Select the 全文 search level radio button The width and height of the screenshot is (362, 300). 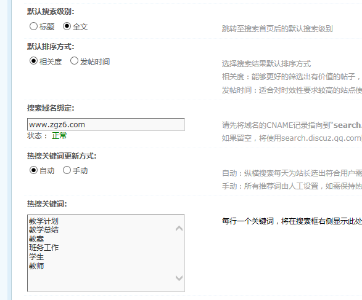coord(67,26)
